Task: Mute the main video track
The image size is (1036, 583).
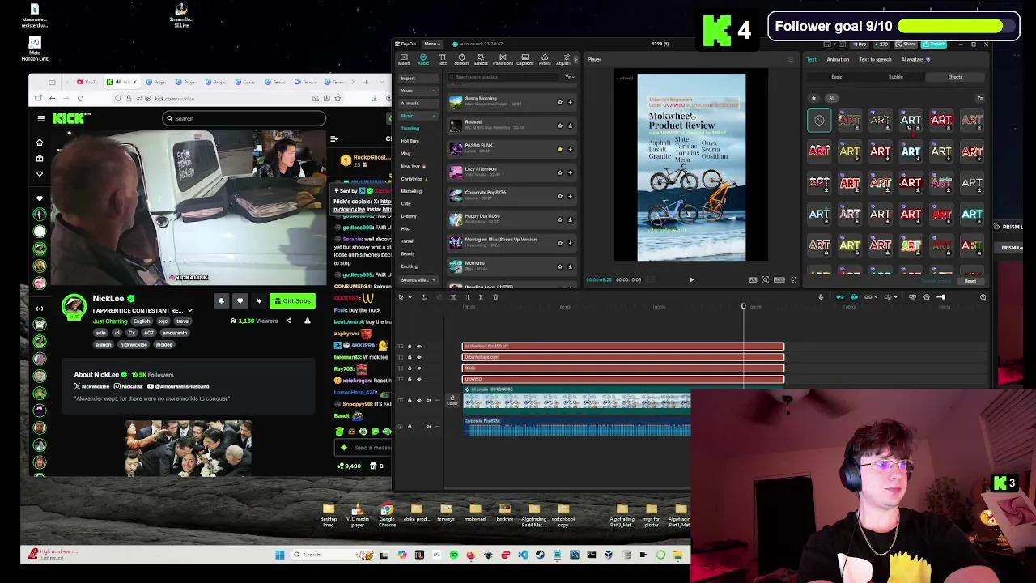Action: point(428,400)
